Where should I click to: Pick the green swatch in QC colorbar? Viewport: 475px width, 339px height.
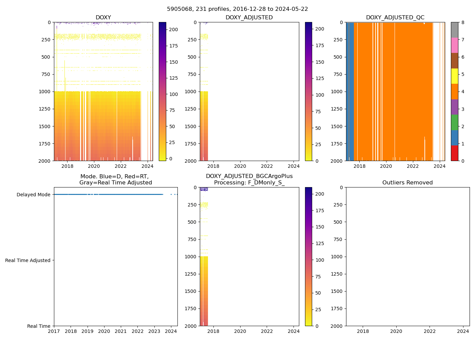point(454,122)
